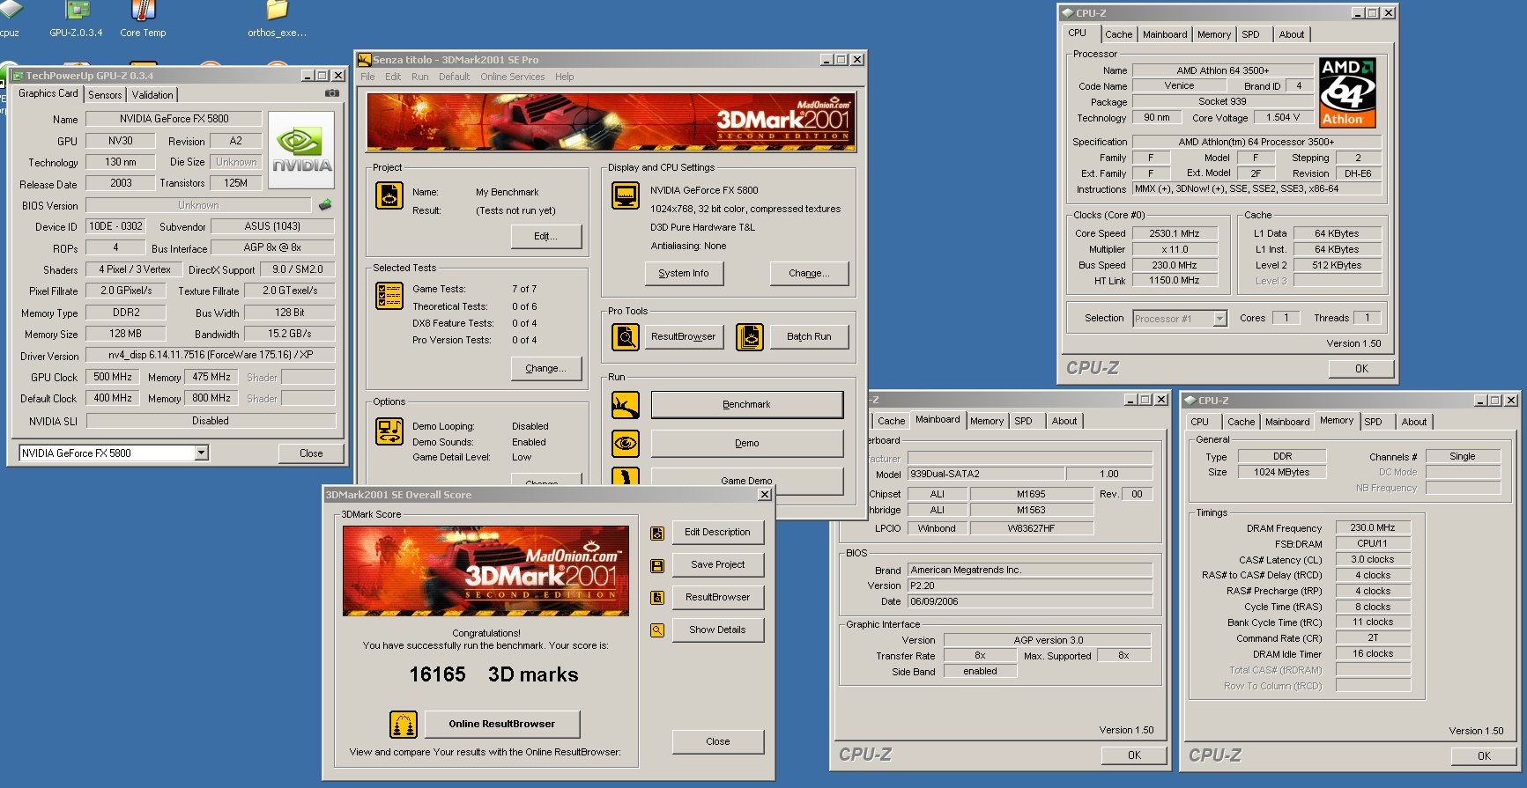
Task: Click the System Info button
Action: pyautogui.click(x=684, y=273)
